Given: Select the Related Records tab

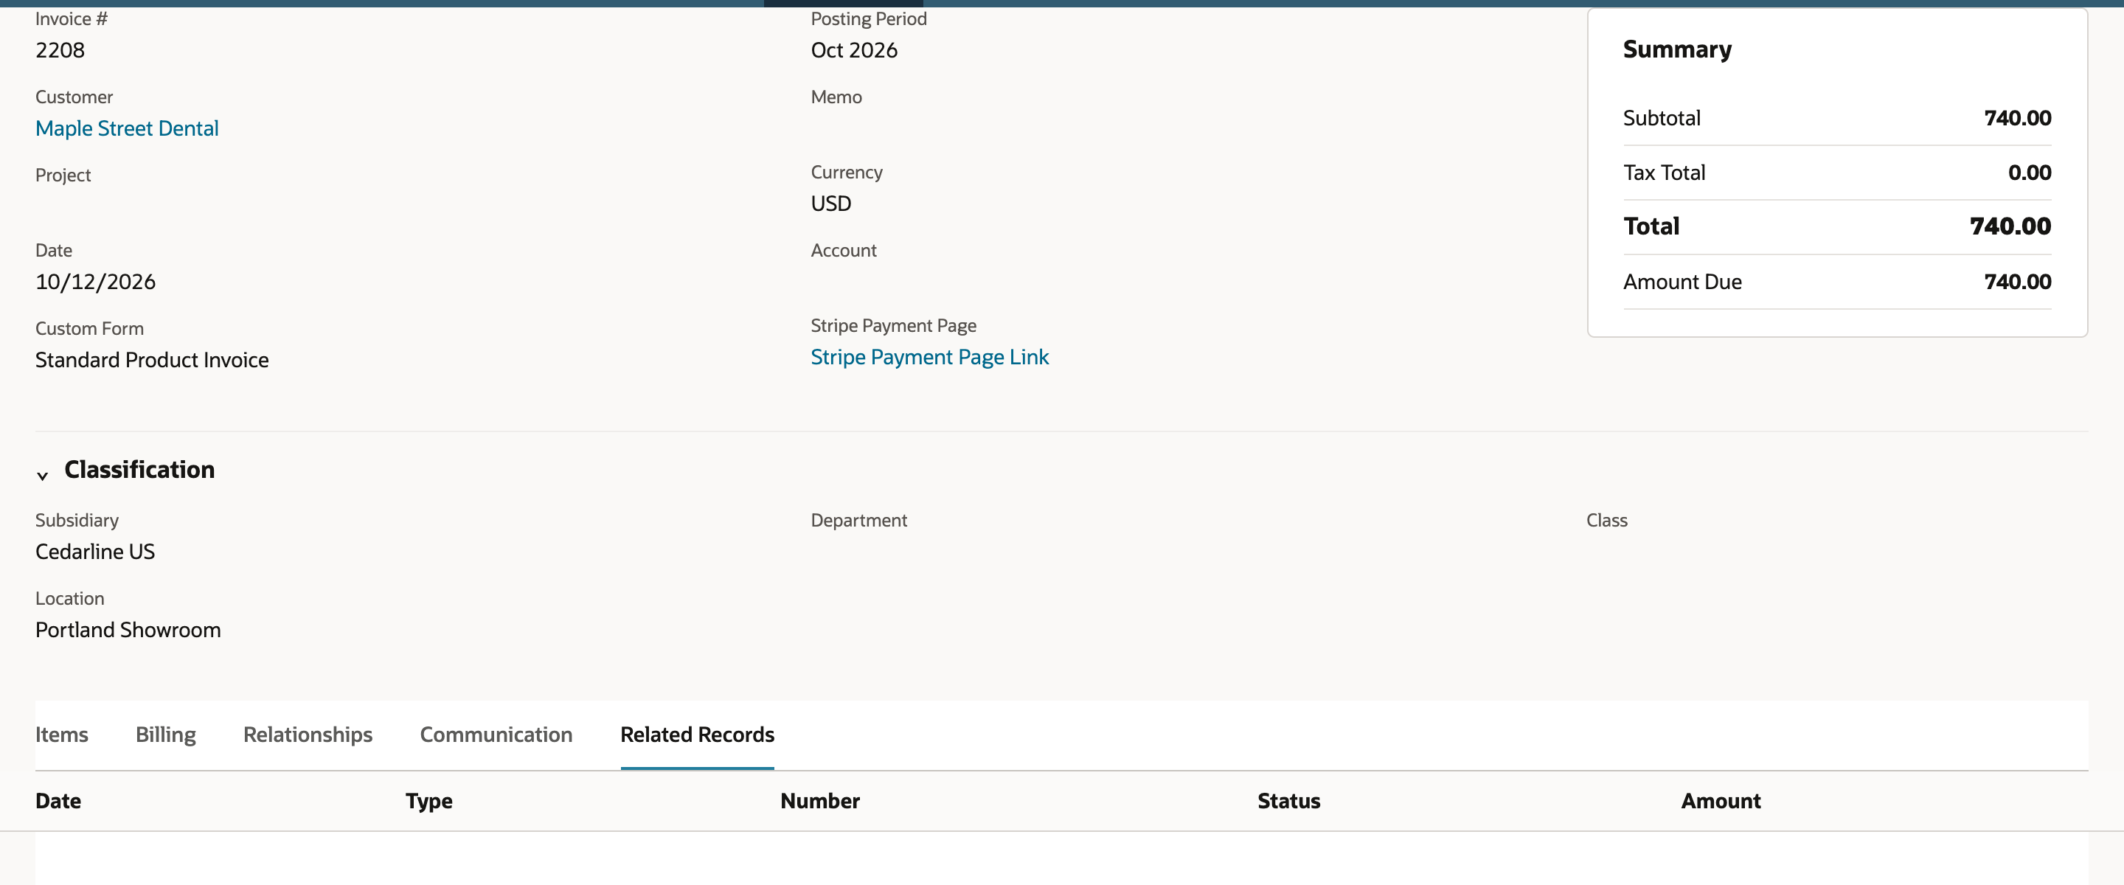Looking at the screenshot, I should click(x=698, y=734).
